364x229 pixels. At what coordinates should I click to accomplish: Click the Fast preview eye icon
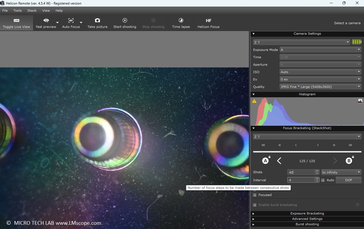(46, 20)
